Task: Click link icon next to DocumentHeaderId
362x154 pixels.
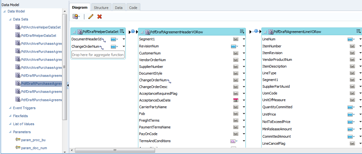Action: (x=103, y=40)
